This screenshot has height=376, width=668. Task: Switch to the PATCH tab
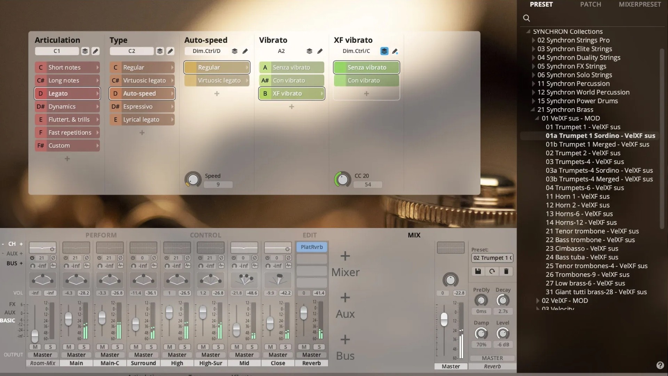590,5
